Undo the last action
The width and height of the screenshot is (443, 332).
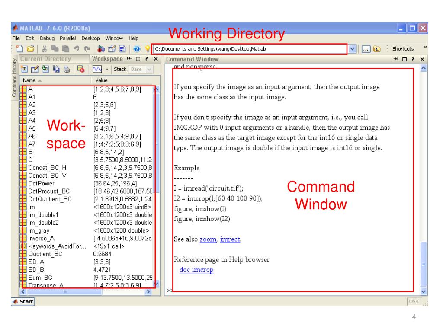pos(76,49)
